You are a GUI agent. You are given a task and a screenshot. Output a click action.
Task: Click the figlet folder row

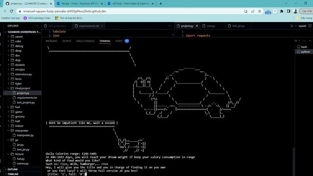click(22, 84)
